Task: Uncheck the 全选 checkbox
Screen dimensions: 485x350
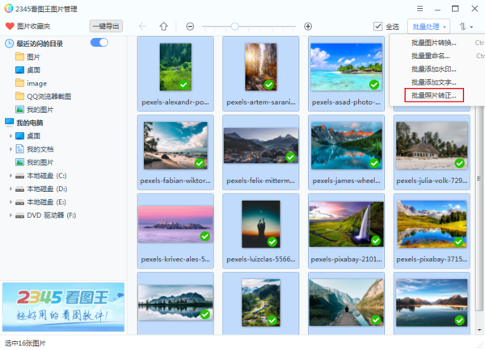Action: tap(378, 26)
